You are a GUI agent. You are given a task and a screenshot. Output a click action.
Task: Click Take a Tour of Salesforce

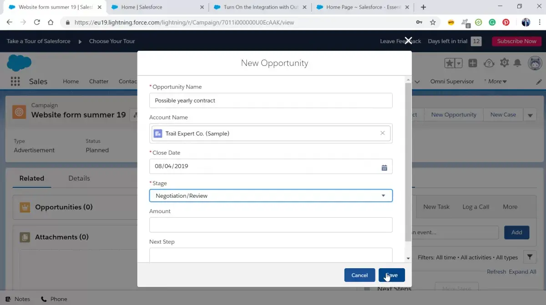click(x=39, y=41)
